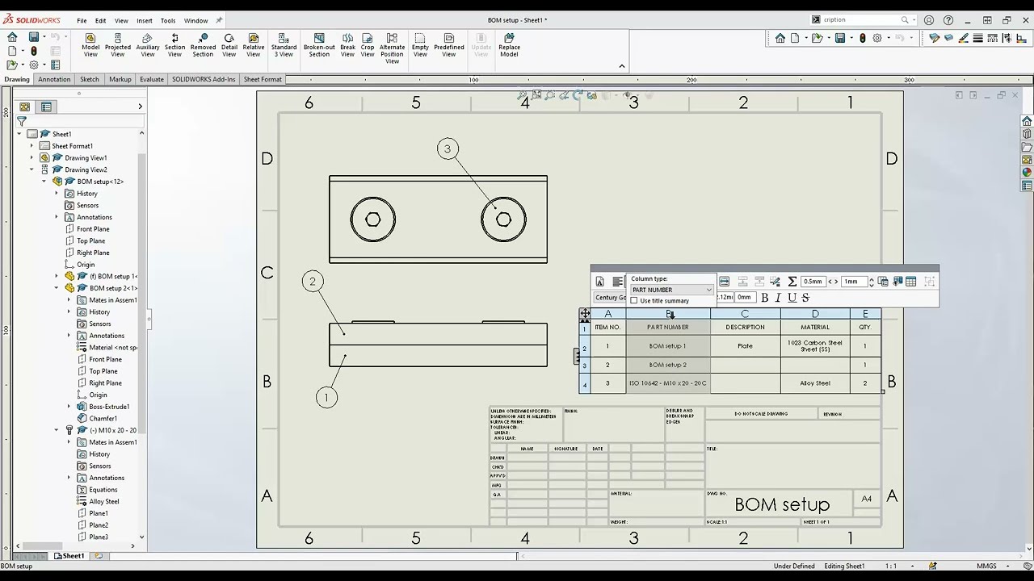1034x581 pixels.
Task: Collapse Drawing View2 node
Action: (32, 169)
